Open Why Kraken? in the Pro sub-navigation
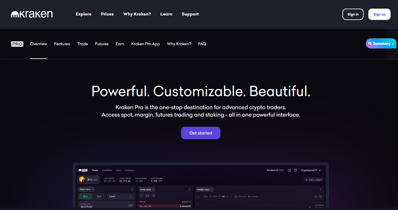The image size is (398, 210). point(179,44)
